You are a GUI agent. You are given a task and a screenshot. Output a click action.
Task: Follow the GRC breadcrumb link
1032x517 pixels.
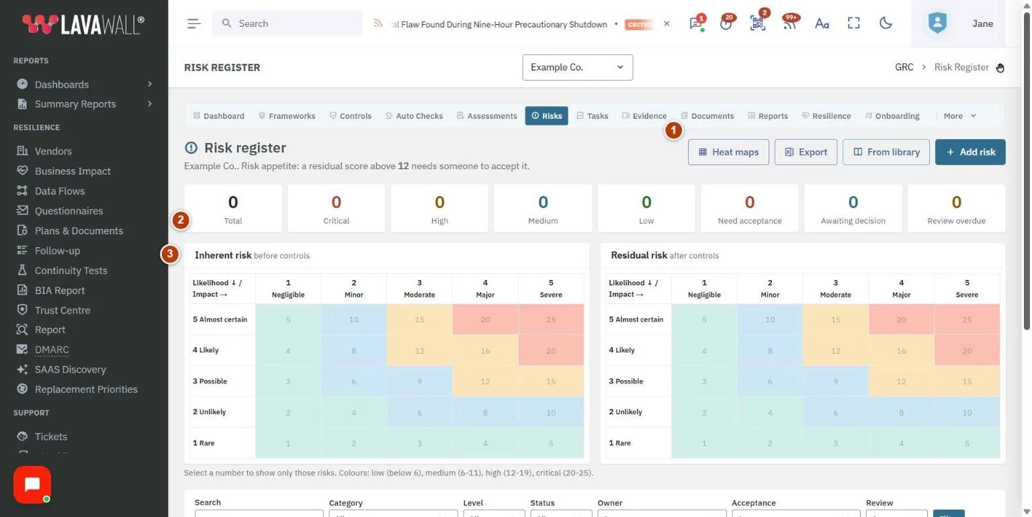pos(904,67)
